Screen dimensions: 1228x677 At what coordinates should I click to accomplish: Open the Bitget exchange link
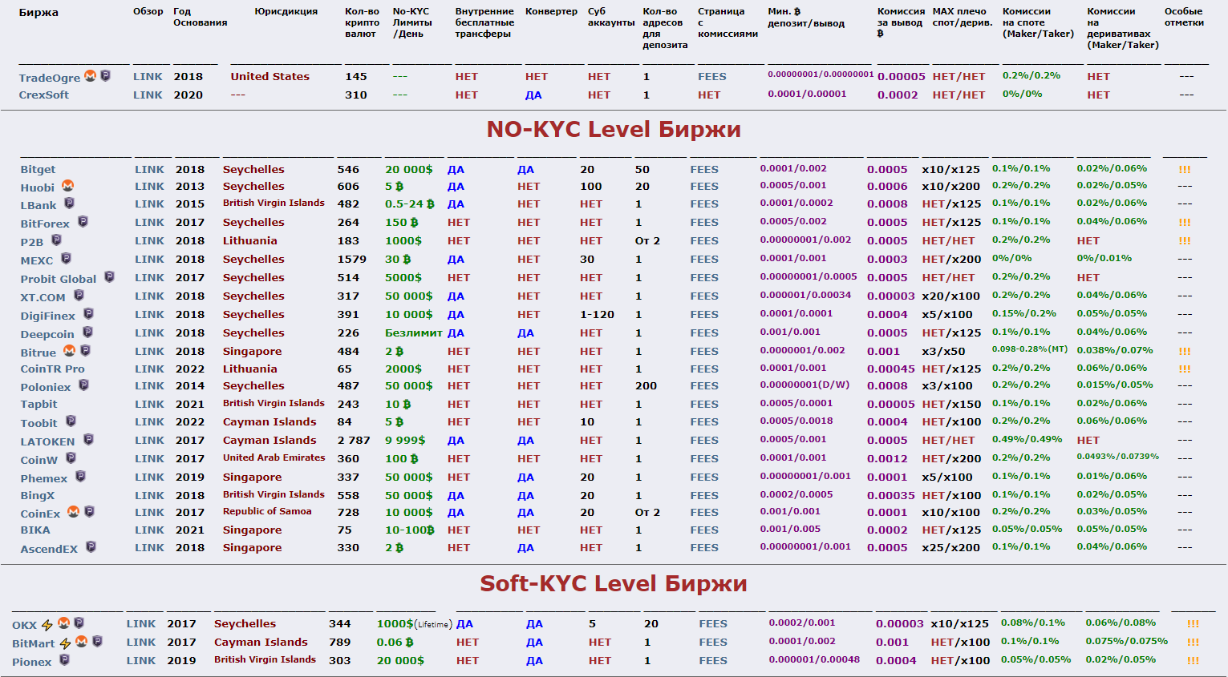38,170
